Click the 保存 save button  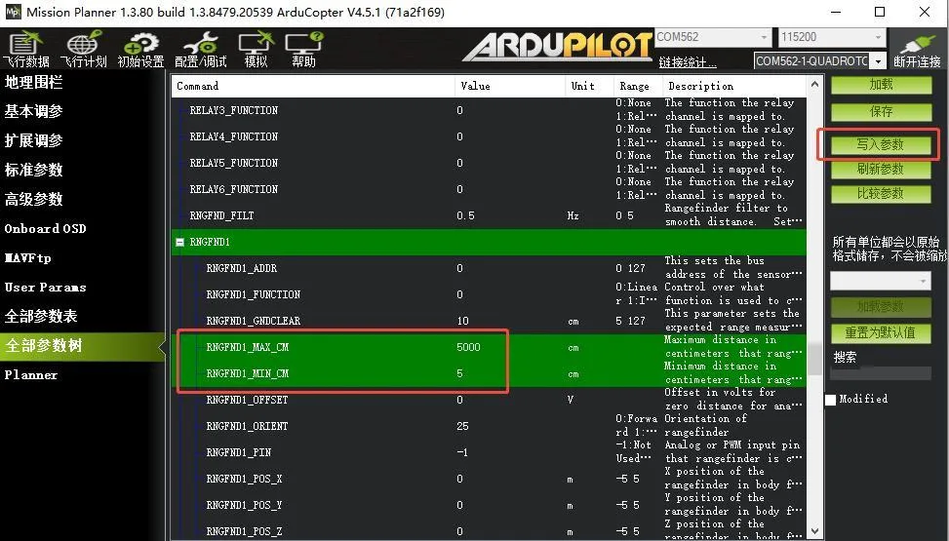(882, 112)
